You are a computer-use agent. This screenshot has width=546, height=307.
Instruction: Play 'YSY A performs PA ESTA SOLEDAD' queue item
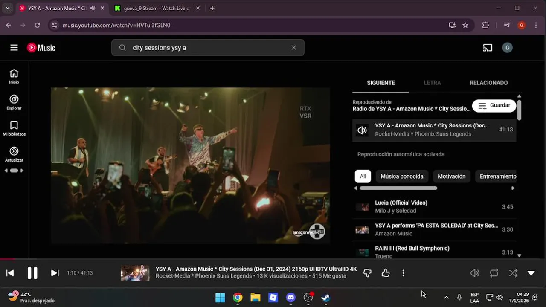tap(434, 229)
